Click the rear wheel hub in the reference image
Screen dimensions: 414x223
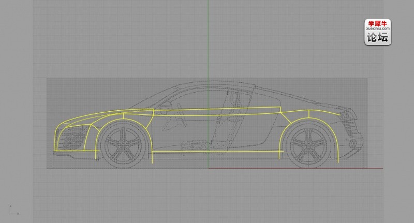point(308,144)
